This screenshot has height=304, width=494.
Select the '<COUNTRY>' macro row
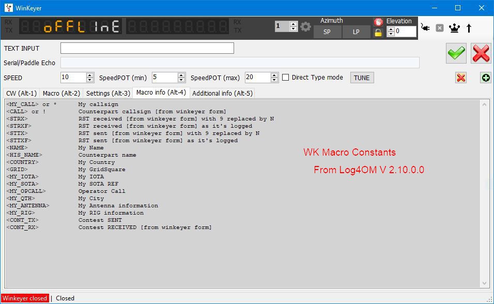(x=60, y=162)
